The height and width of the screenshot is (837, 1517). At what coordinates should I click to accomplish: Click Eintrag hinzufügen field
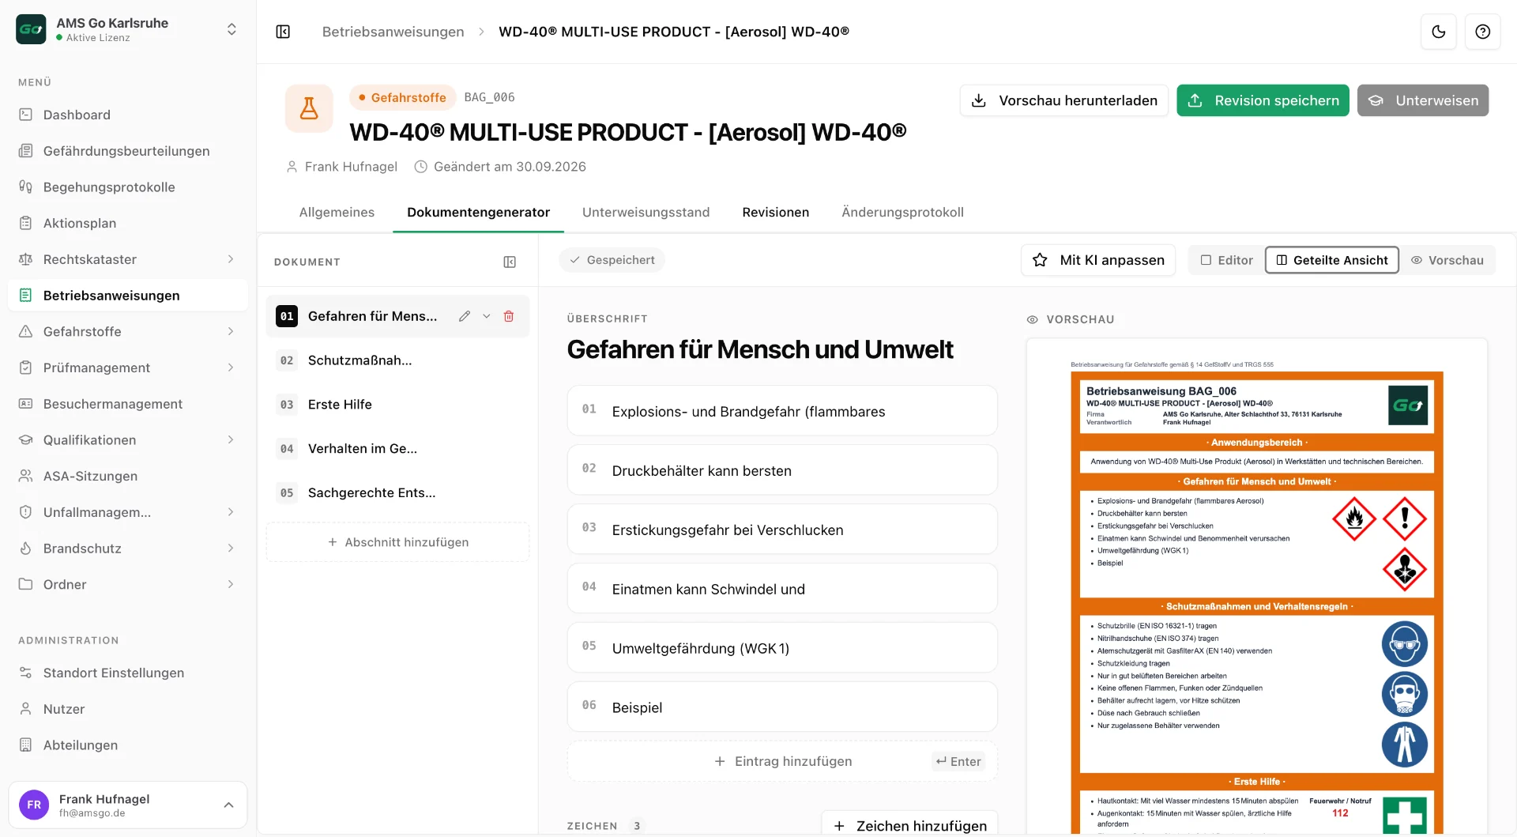(x=782, y=761)
